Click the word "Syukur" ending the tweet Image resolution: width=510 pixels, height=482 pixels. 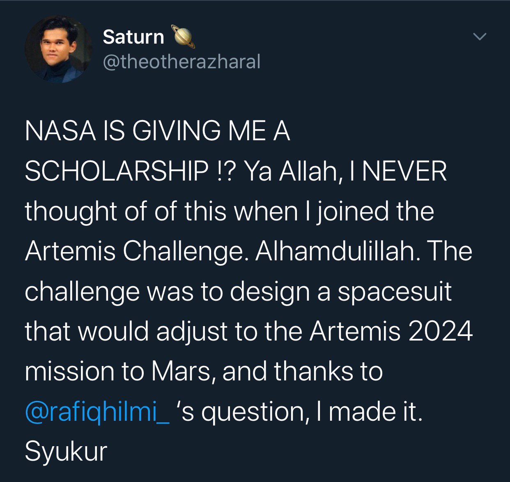(66, 452)
